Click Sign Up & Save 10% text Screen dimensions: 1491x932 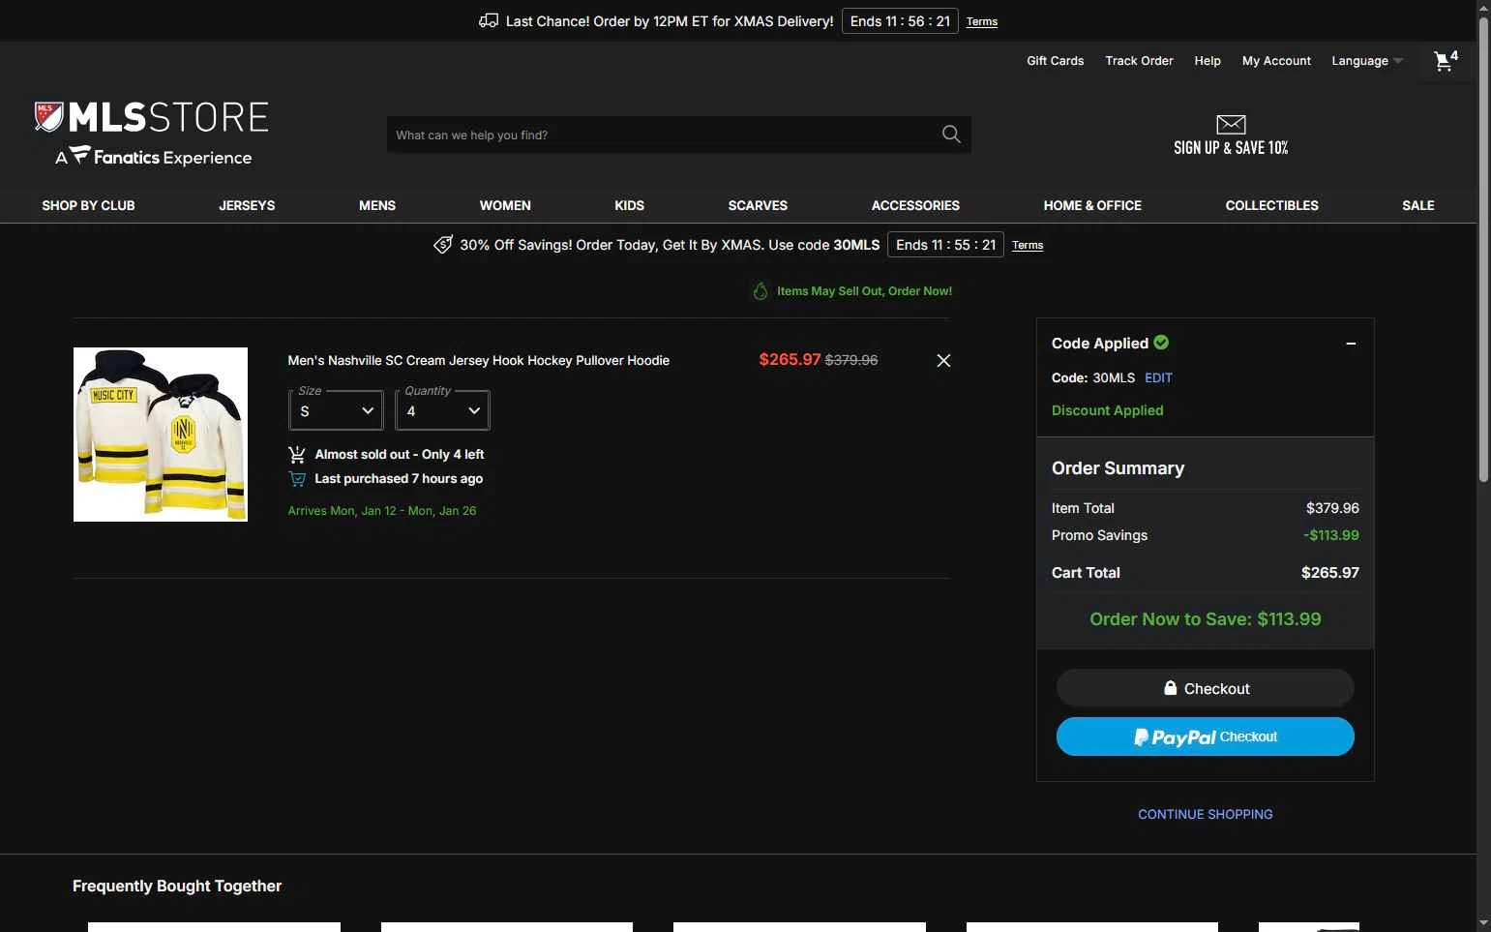tap(1231, 148)
